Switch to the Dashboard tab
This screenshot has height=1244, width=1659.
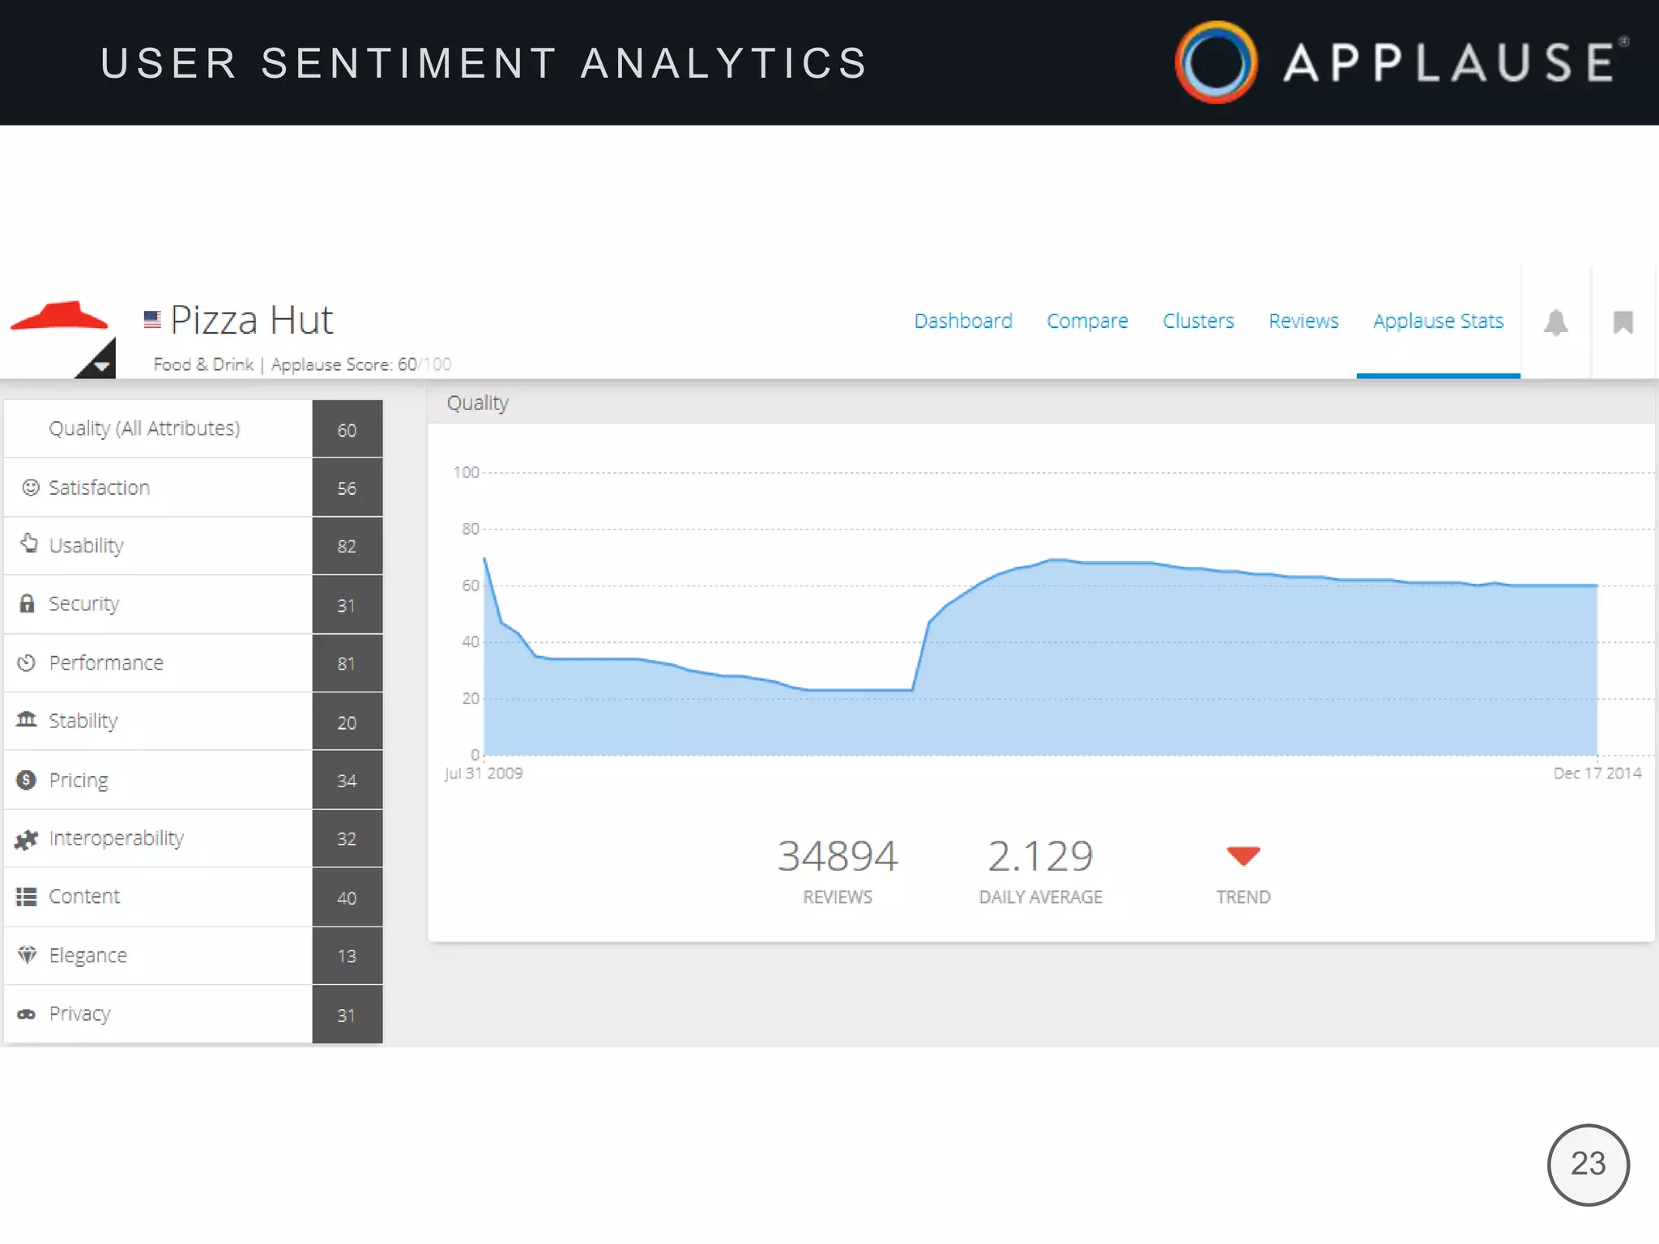click(x=963, y=322)
